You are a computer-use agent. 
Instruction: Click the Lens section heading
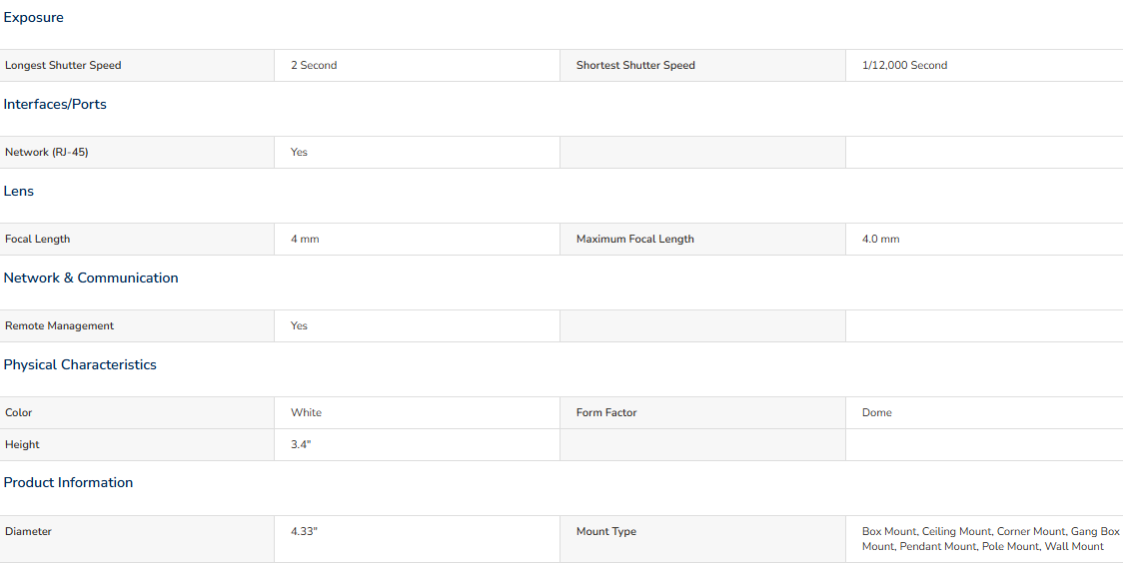click(19, 191)
